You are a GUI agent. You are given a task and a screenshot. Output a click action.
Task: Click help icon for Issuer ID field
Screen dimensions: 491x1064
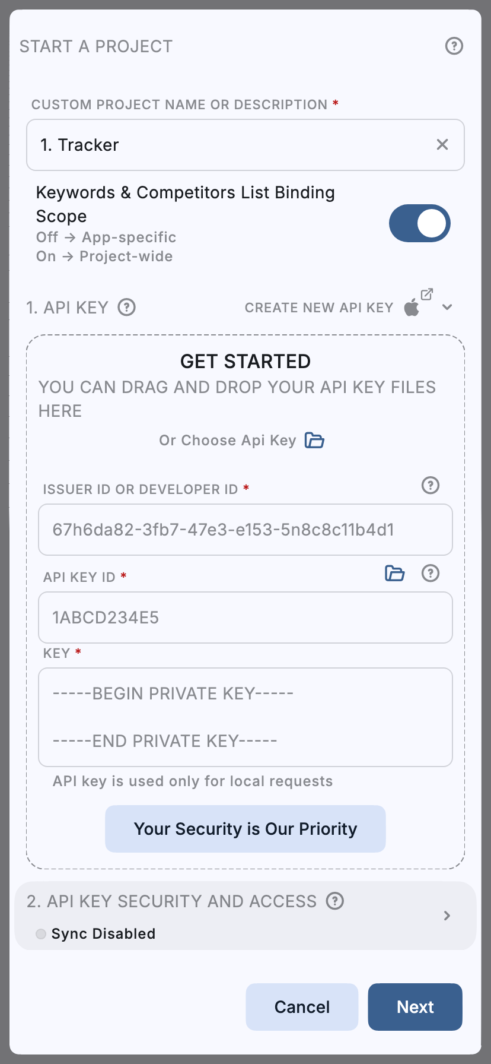point(431,485)
